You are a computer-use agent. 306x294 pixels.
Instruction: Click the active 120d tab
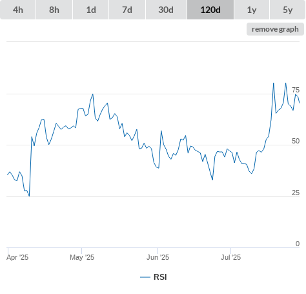pos(210,10)
